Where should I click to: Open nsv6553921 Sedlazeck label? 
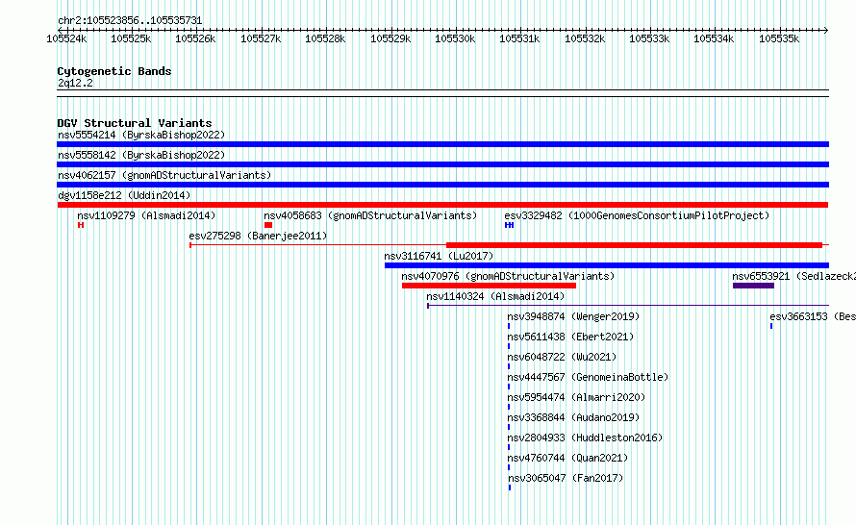point(793,276)
